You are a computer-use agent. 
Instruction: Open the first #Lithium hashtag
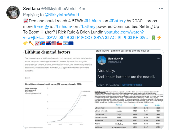[x=92, y=21]
